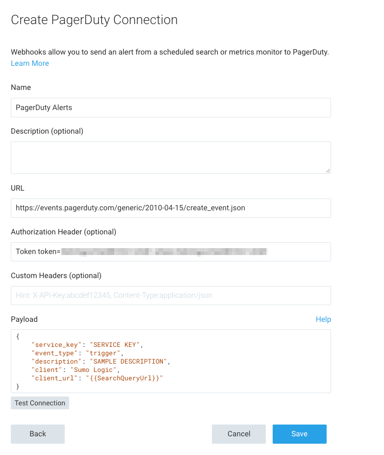Open the Payload Help link

pyautogui.click(x=323, y=319)
